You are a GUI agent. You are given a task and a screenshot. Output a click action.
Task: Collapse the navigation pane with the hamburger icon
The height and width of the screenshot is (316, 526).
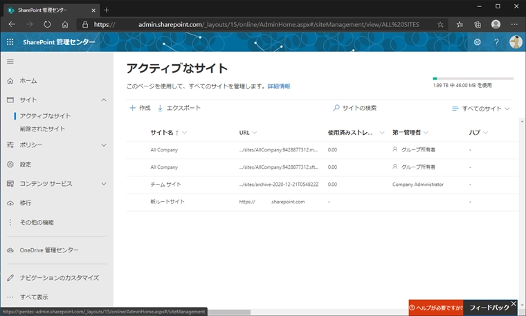(10, 62)
